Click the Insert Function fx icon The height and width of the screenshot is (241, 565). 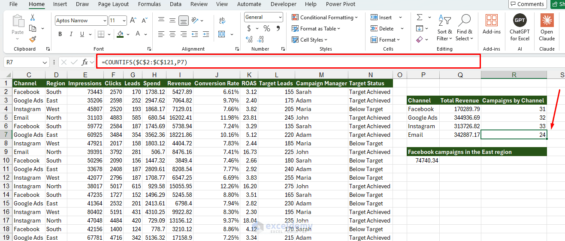(85, 62)
